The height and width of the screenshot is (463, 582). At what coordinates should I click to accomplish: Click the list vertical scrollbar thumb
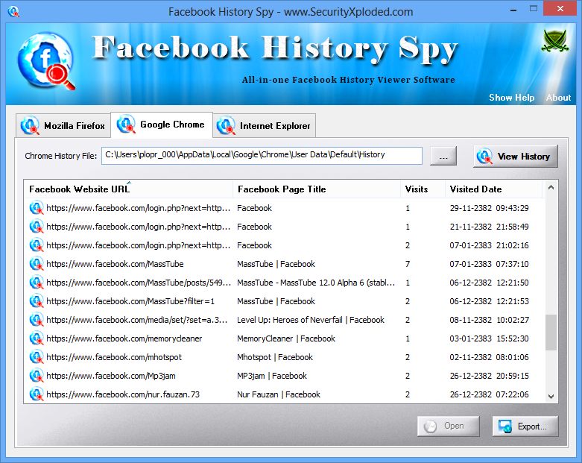click(x=551, y=333)
